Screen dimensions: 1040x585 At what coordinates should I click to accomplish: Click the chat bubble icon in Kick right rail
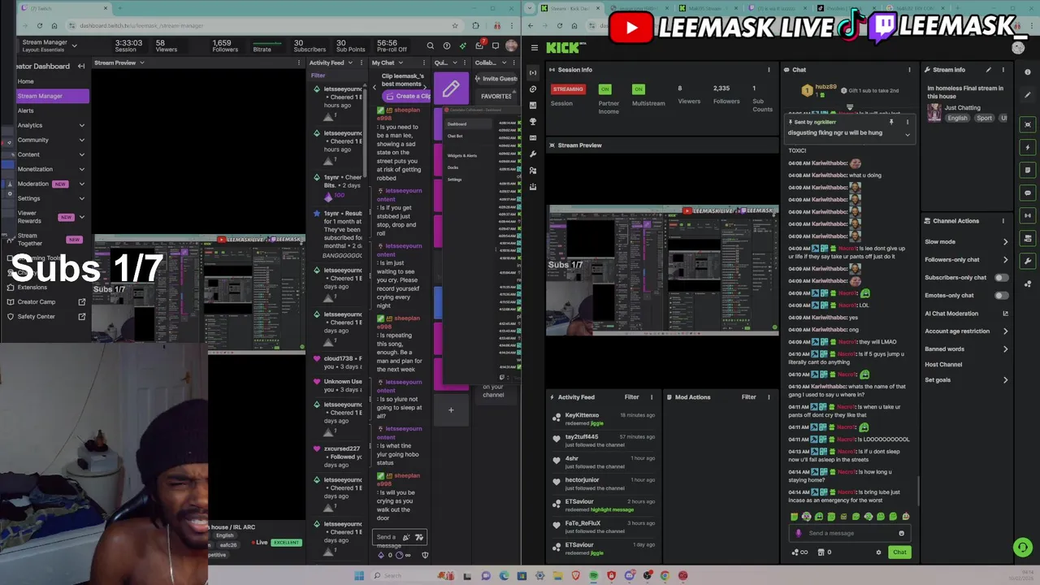pyautogui.click(x=1028, y=193)
